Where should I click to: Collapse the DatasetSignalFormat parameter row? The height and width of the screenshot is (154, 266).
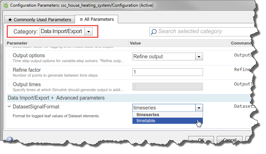9,106
